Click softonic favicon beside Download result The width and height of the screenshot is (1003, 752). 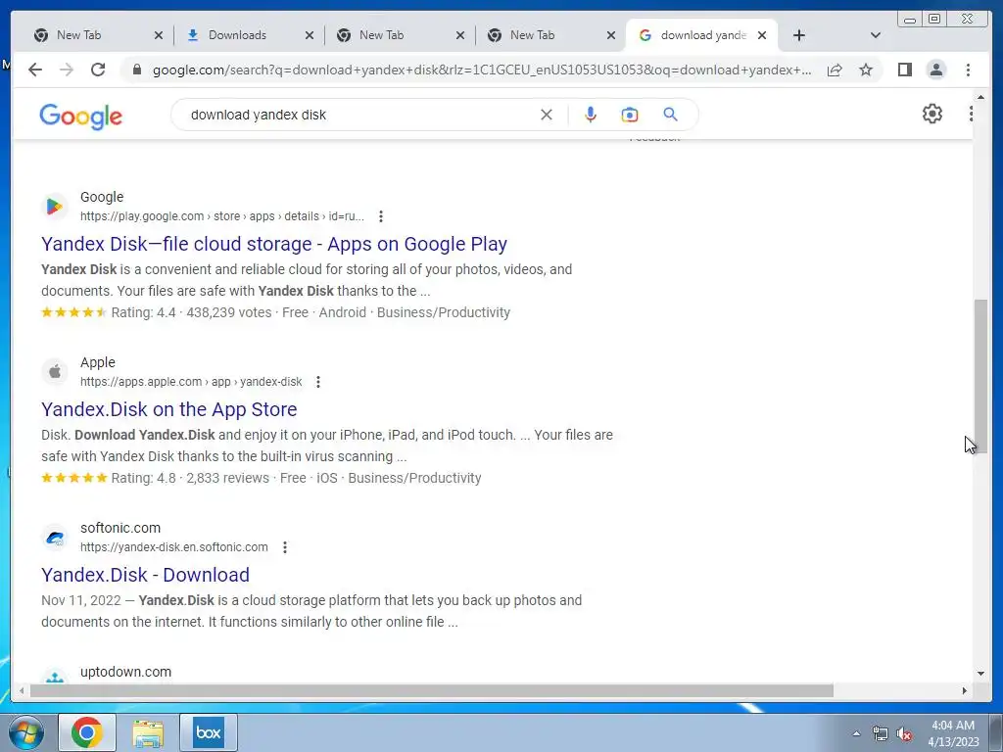pos(55,538)
